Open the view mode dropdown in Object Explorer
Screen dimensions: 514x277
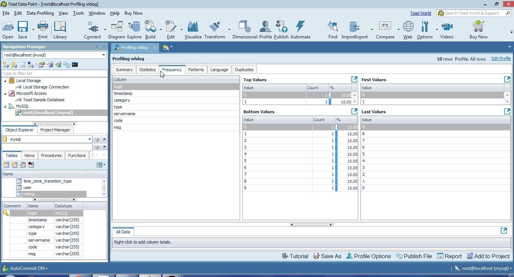tap(104, 165)
